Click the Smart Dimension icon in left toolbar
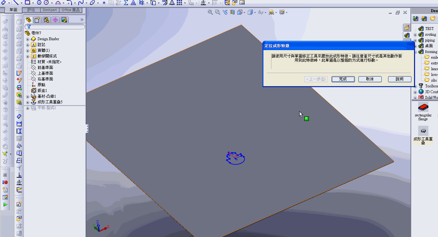The width and height of the screenshot is (438, 237). pos(19,116)
